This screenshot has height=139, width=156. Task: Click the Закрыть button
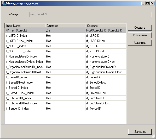pyautogui.click(x=140, y=132)
